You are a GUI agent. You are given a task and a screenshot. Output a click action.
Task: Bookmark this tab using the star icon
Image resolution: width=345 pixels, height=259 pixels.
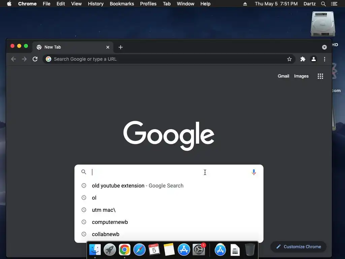tap(289, 59)
